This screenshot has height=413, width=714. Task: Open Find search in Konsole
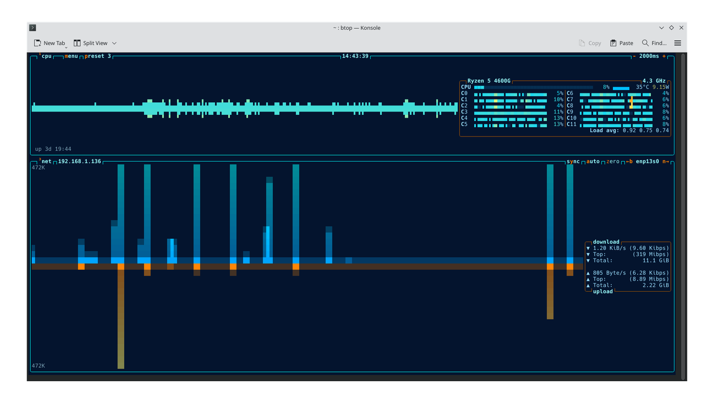(654, 43)
